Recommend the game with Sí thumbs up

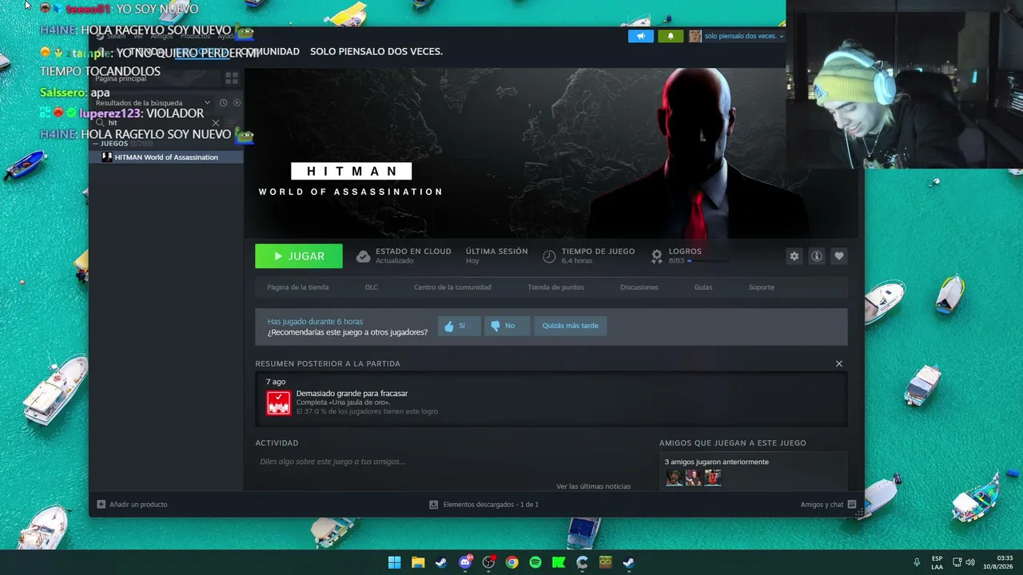(459, 326)
